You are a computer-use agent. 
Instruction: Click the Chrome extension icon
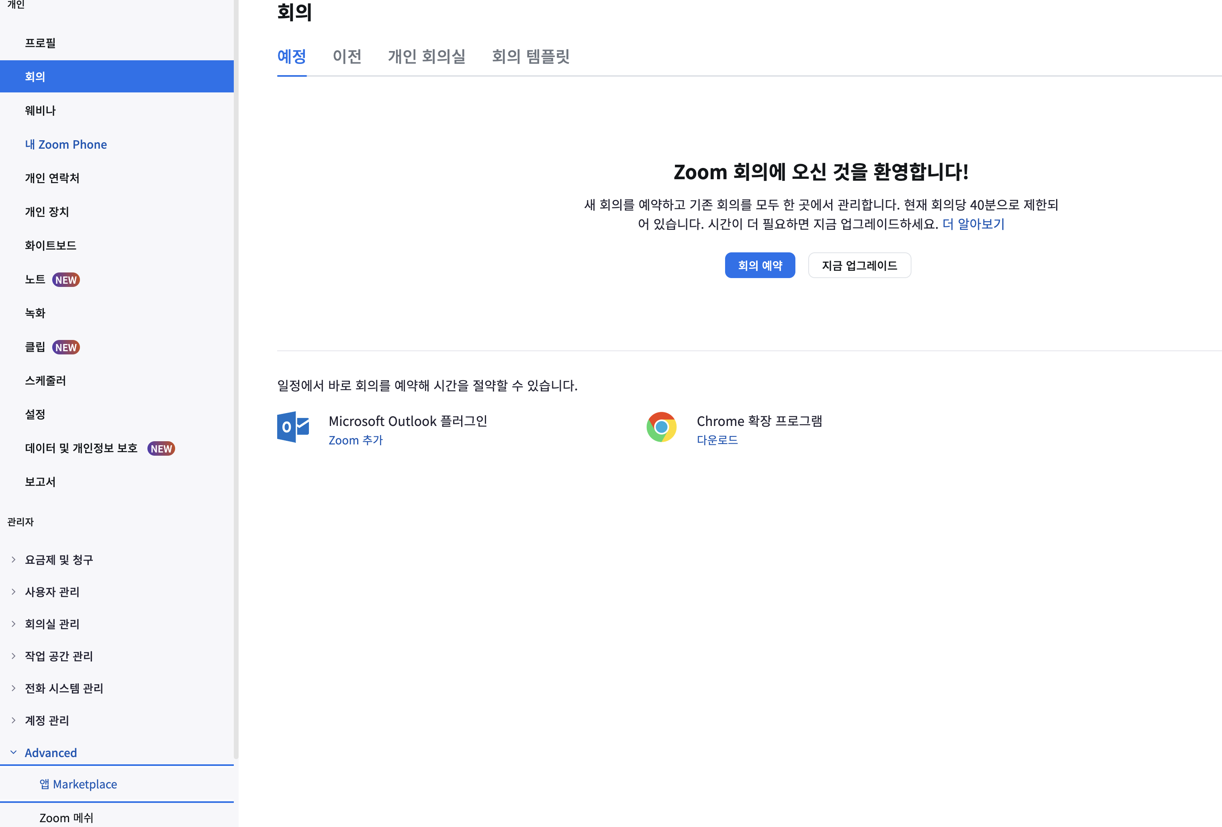(x=661, y=427)
